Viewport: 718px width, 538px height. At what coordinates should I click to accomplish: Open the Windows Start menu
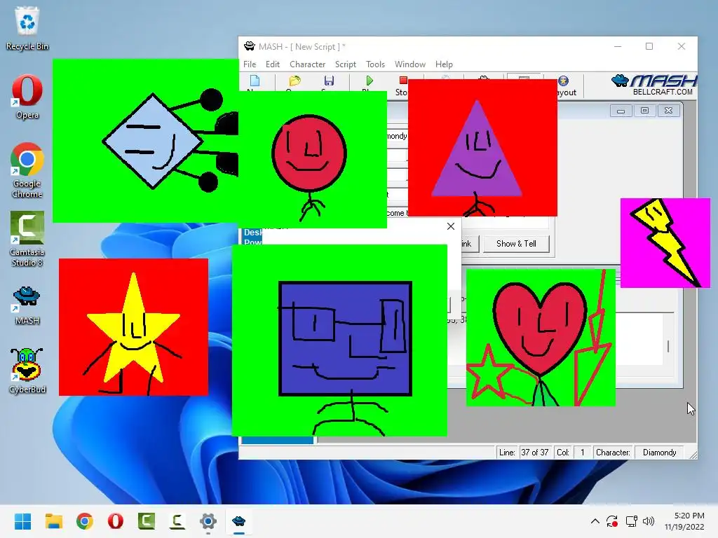23,521
